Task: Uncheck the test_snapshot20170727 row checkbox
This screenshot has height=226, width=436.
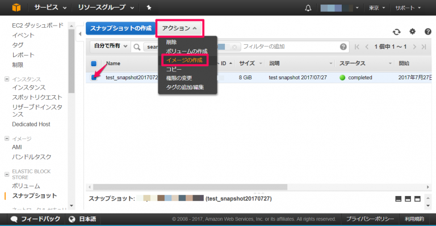Action: (x=94, y=78)
